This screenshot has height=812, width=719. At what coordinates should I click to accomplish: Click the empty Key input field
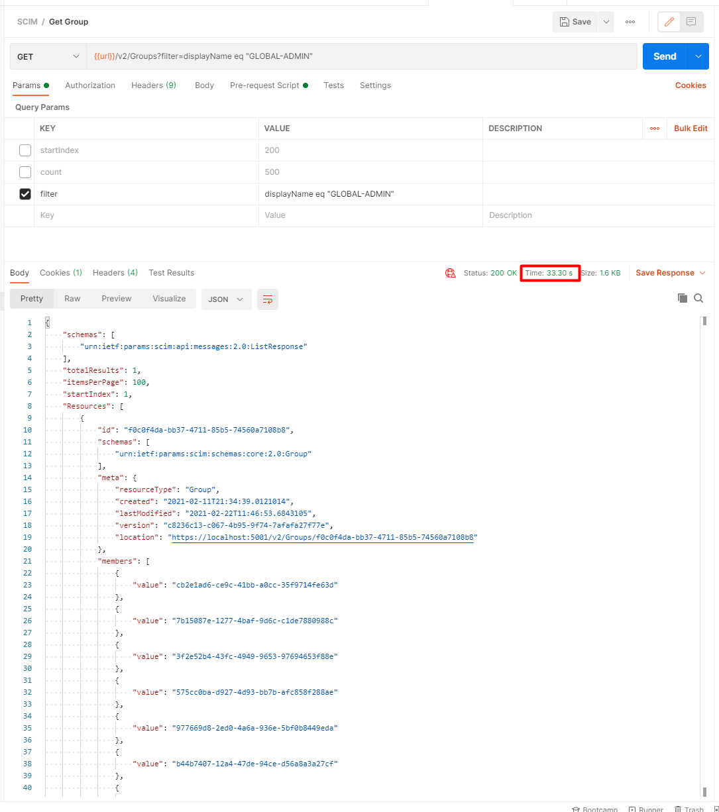click(x=99, y=215)
